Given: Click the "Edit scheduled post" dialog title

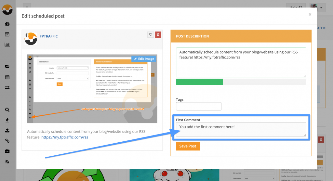Looking at the screenshot, I should click(43, 16).
